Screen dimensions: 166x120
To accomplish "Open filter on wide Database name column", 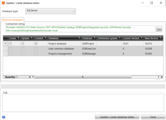I will (x=79, y=38).
